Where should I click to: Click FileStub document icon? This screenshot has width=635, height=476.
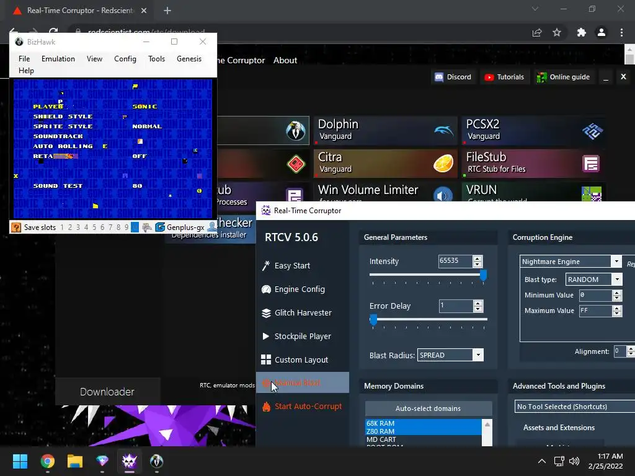[591, 164]
